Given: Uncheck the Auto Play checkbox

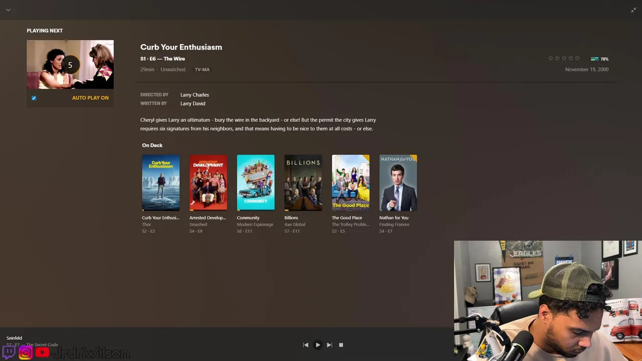Looking at the screenshot, I should [34, 98].
